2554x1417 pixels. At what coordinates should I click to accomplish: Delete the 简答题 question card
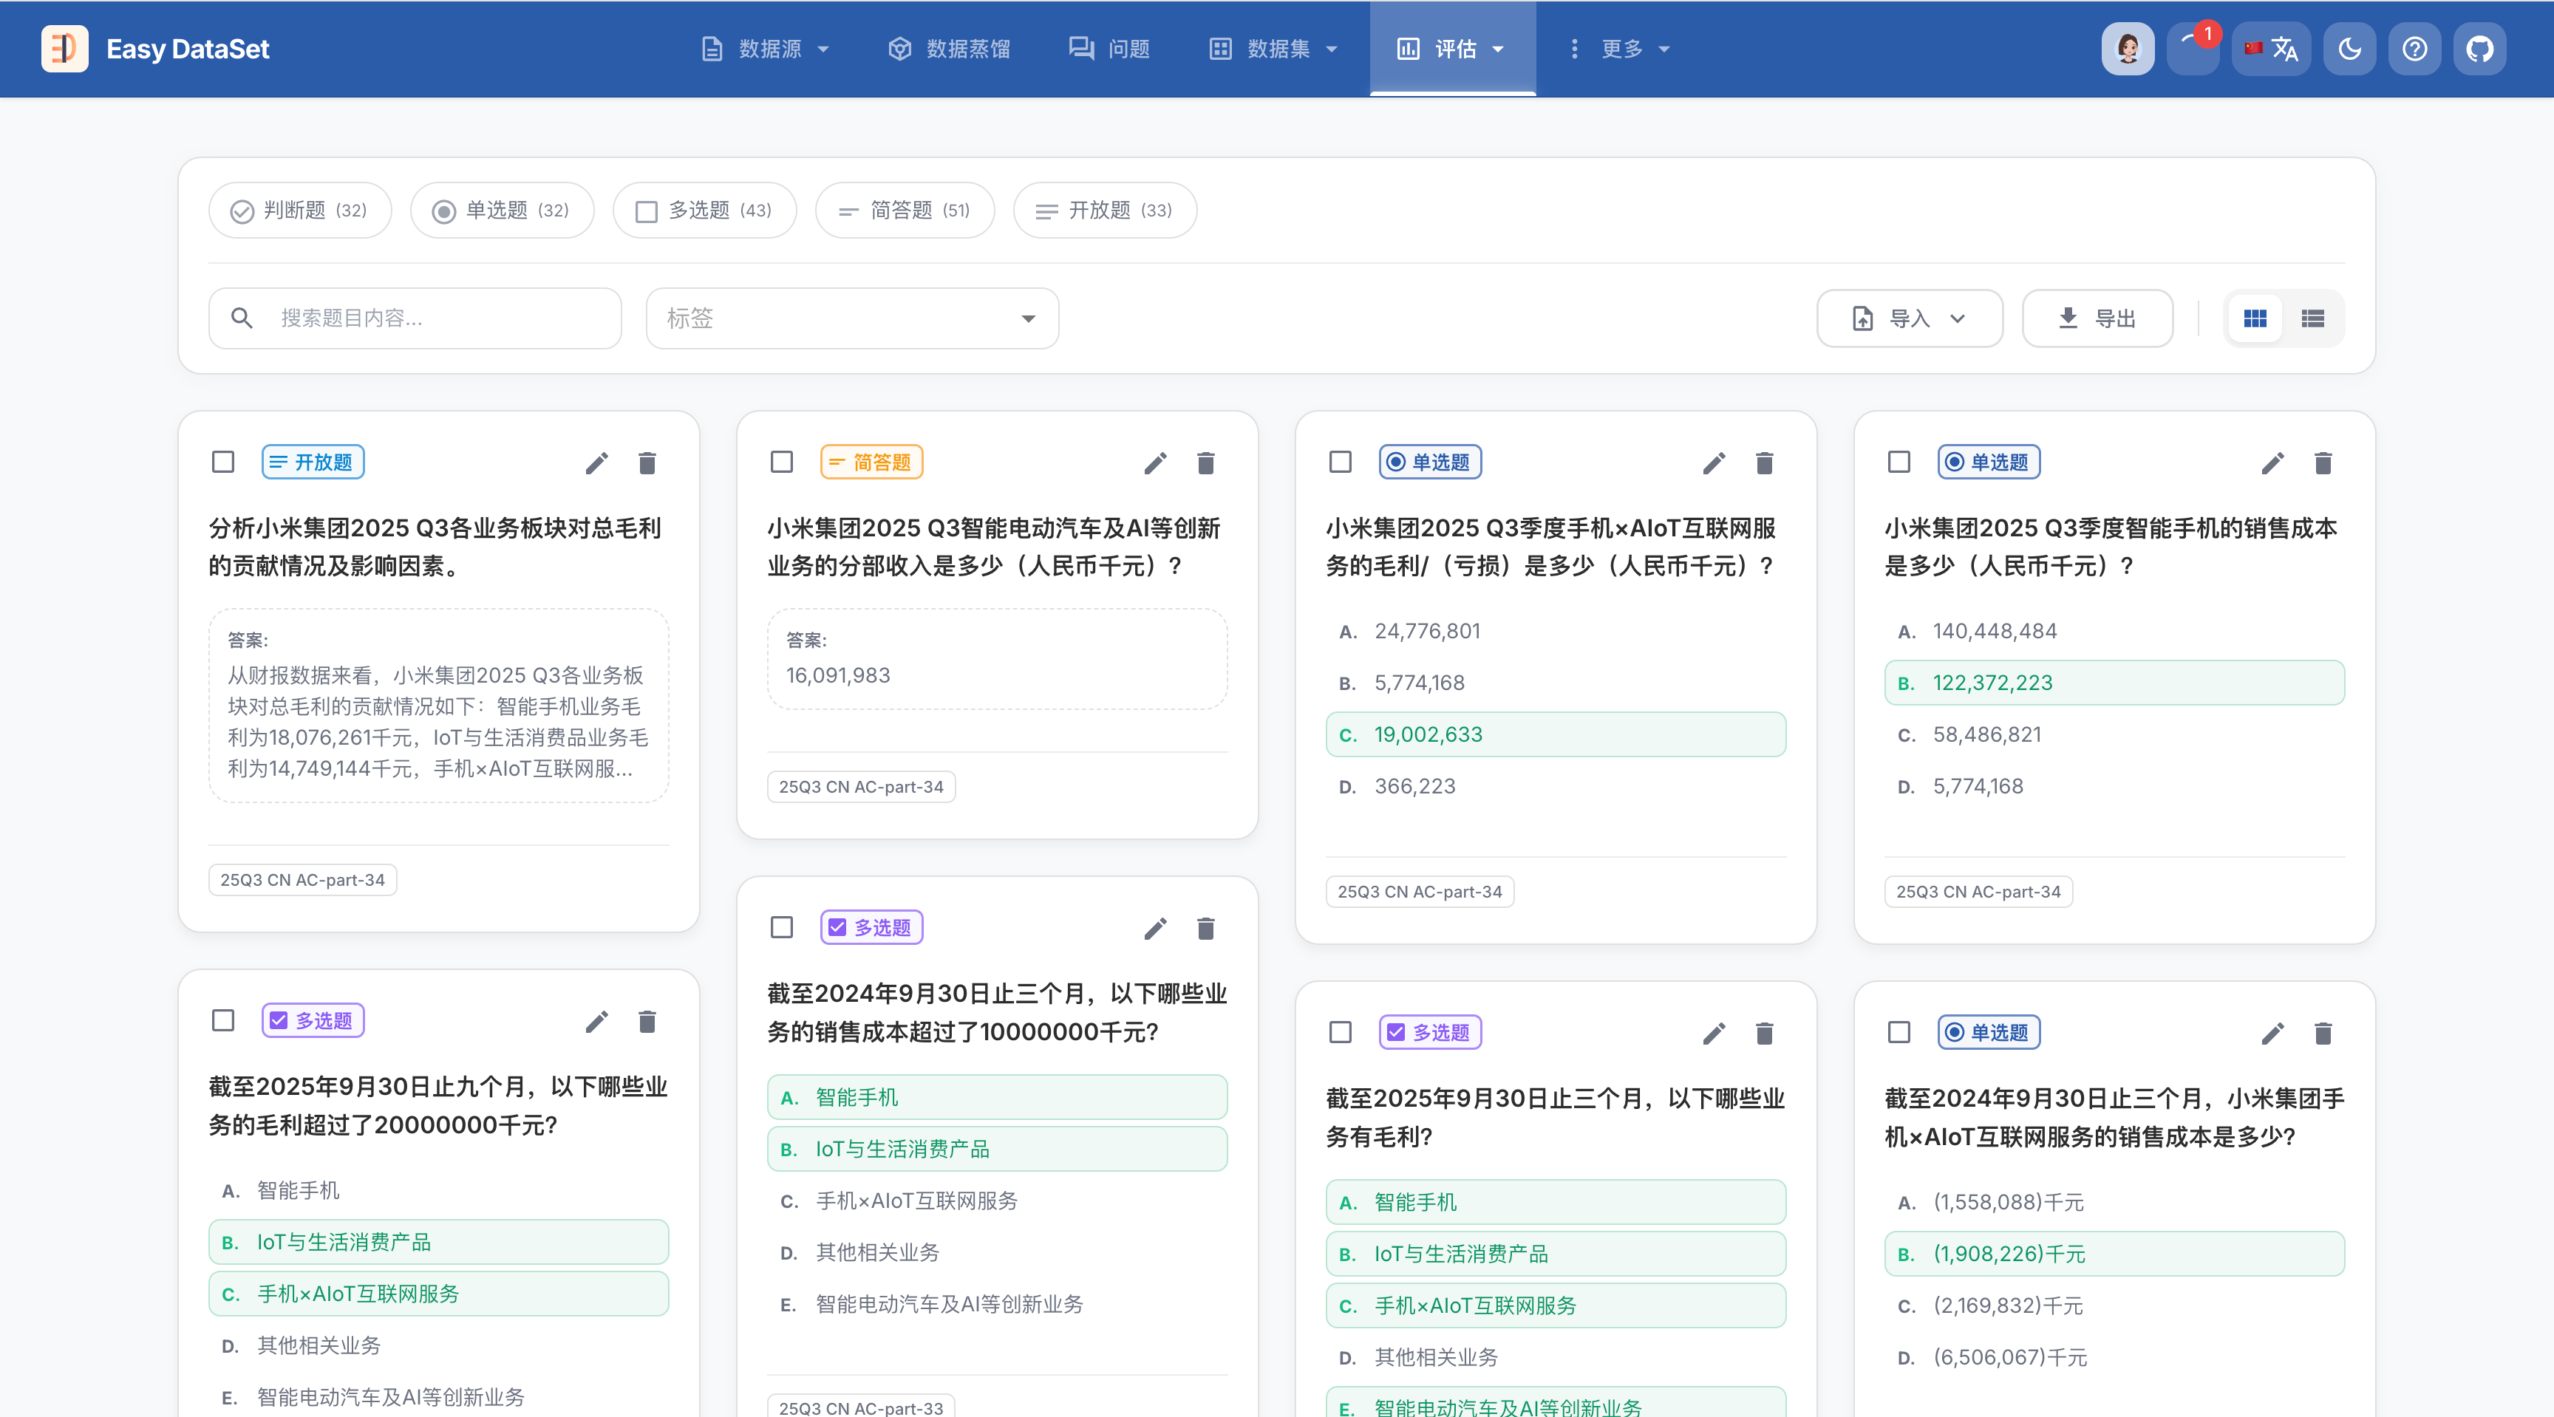pyautogui.click(x=1205, y=462)
